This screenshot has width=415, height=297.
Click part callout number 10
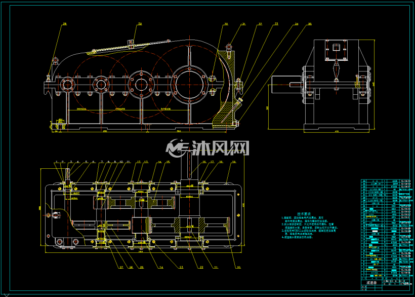click(x=121, y=162)
